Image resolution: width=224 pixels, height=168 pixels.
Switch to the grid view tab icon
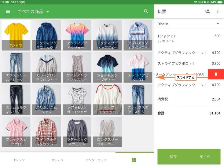click(134, 160)
